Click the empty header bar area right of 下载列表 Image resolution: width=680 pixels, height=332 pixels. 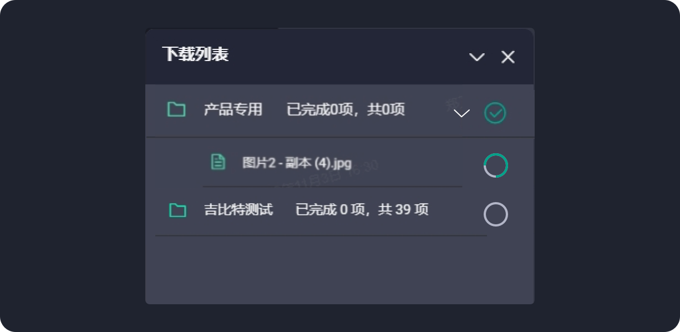click(348, 56)
